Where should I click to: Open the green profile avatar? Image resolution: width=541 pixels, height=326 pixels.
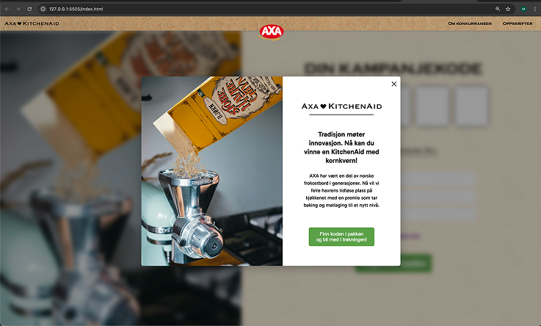pyautogui.click(x=523, y=9)
